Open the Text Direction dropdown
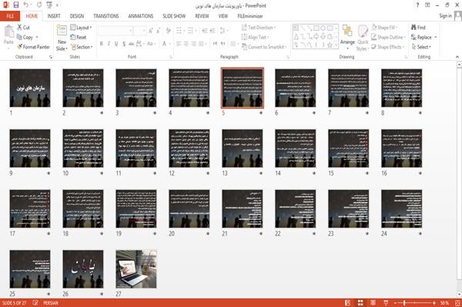Viewport: 462px width, 307px height. pyautogui.click(x=259, y=28)
